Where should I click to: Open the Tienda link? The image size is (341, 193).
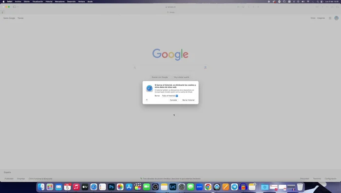coord(20,18)
